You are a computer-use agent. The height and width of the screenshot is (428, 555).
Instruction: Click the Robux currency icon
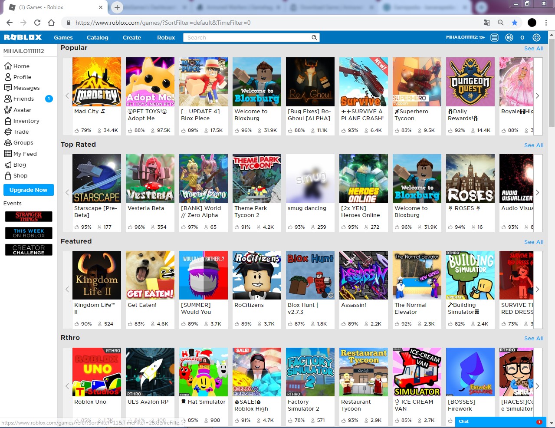click(509, 38)
